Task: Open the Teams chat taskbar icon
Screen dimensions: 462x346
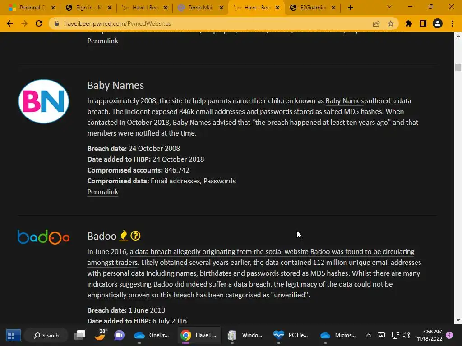Action: click(119, 335)
